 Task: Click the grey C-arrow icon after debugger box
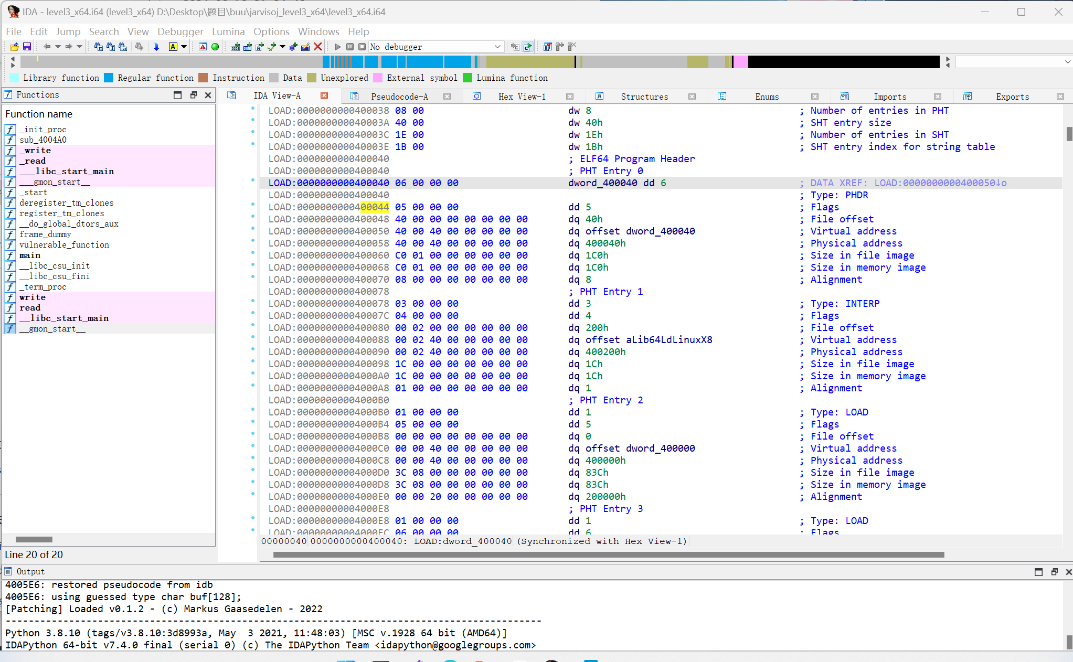pos(515,47)
